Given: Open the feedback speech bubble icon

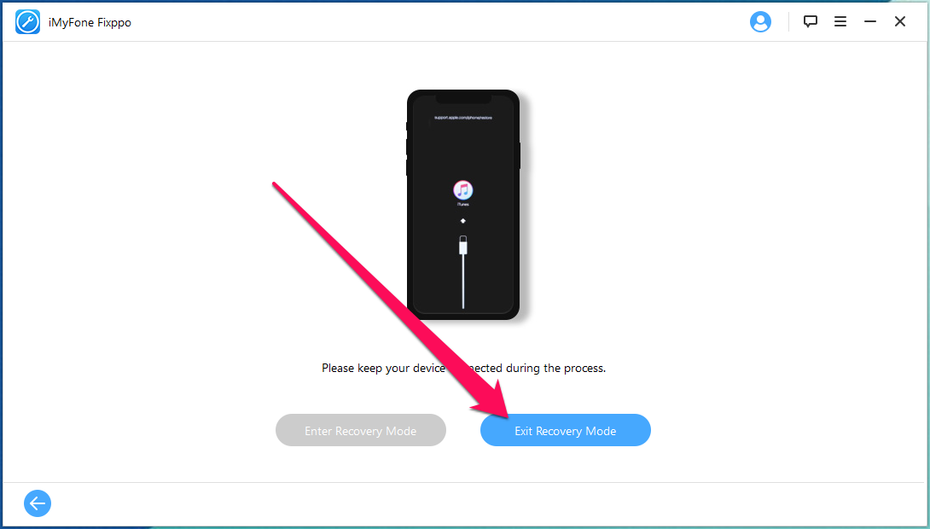Looking at the screenshot, I should click(811, 21).
